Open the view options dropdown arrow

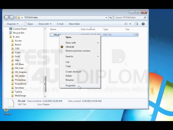pos(130,24)
